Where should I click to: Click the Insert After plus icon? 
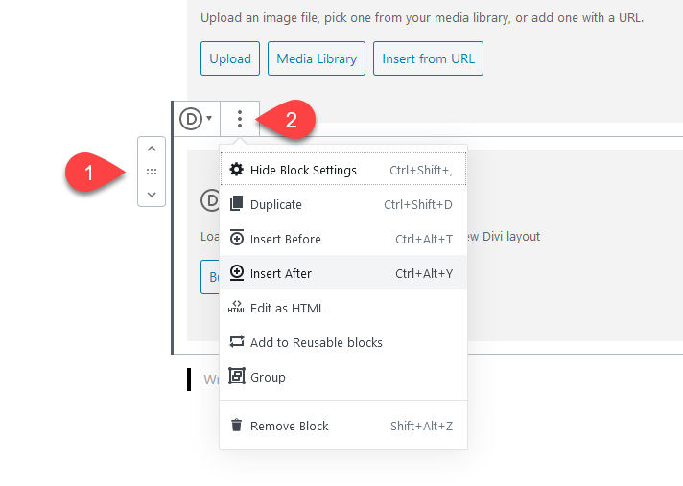click(x=237, y=273)
